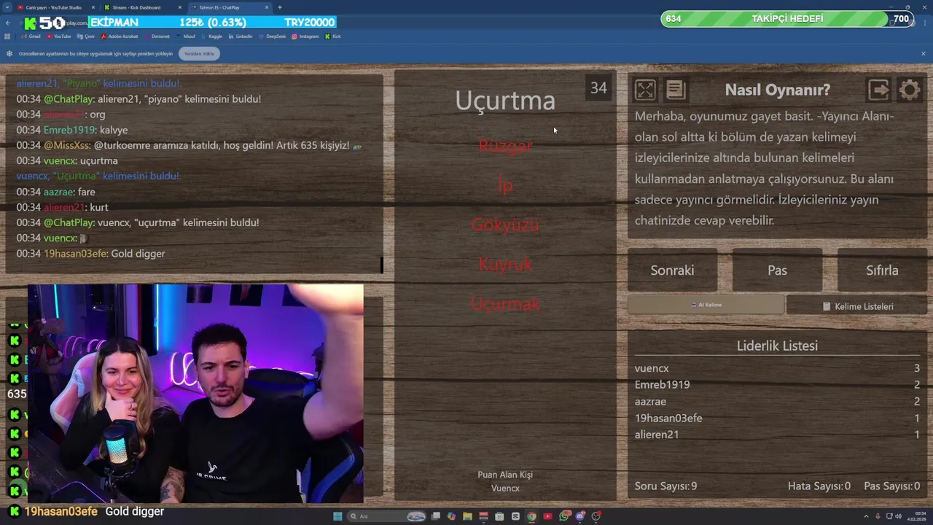
Task: Click the Emreb1919 'kalvye' chat message
Action: click(x=72, y=130)
